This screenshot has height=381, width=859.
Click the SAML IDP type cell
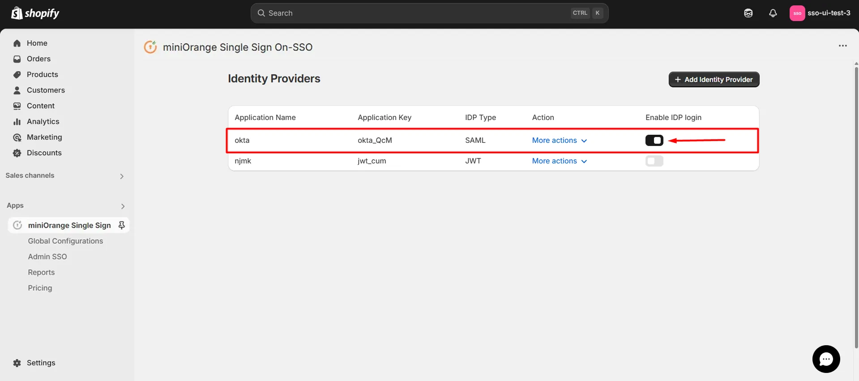tap(475, 141)
